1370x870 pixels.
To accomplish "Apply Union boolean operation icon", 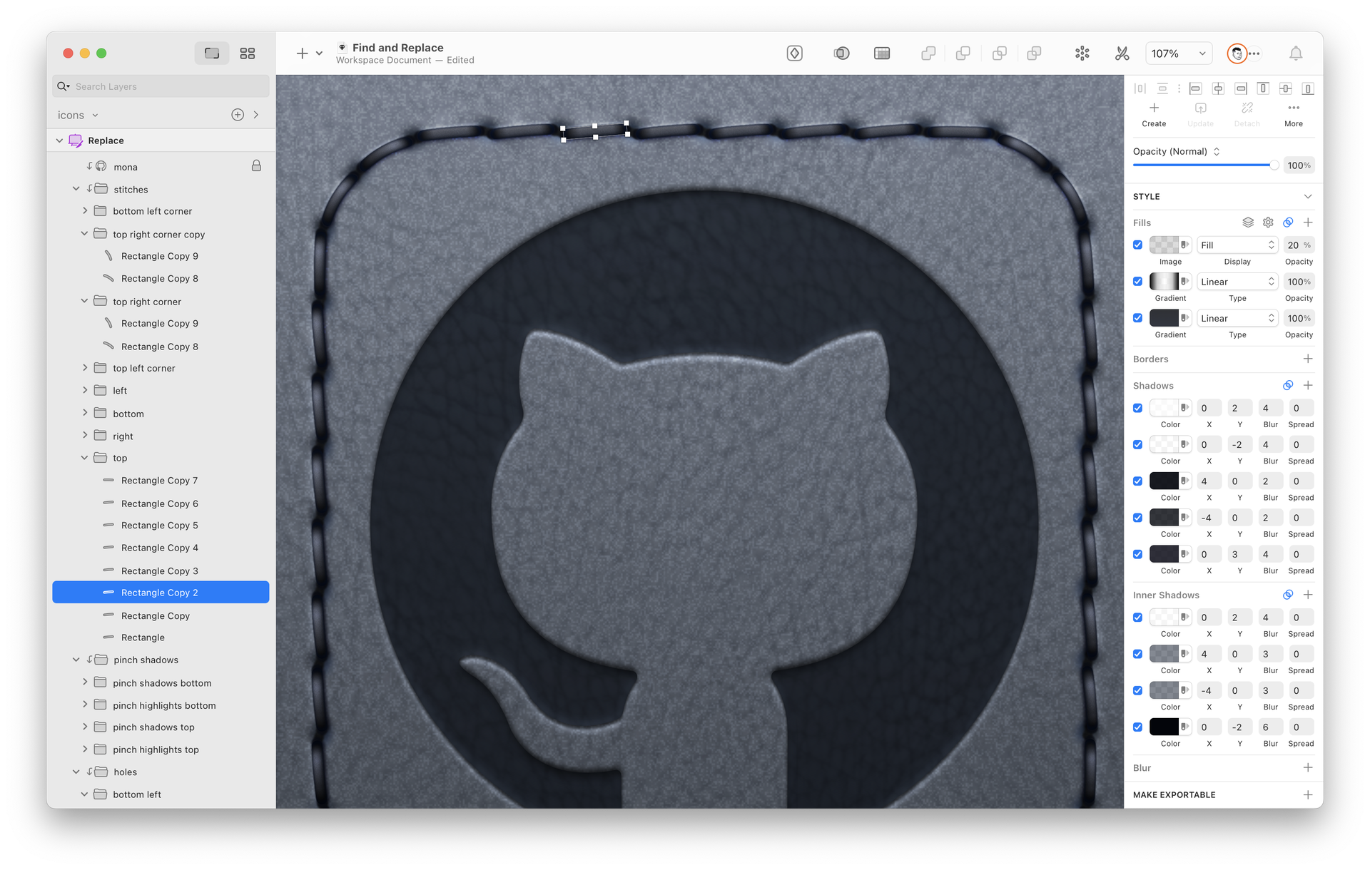I will pyautogui.click(x=928, y=53).
